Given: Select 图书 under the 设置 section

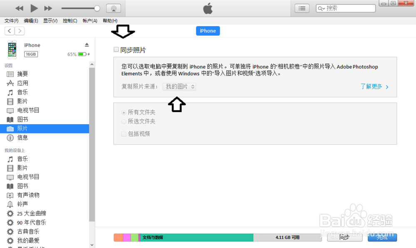Looking at the screenshot, I should pyautogui.click(x=45, y=120).
